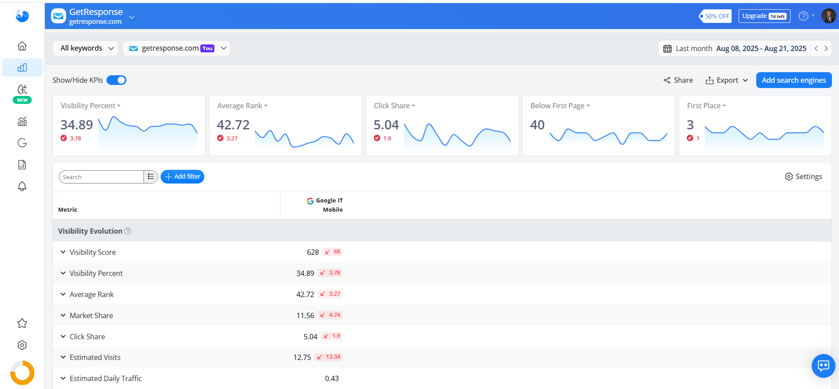
Task: Click into the Search input field
Action: coord(101,177)
